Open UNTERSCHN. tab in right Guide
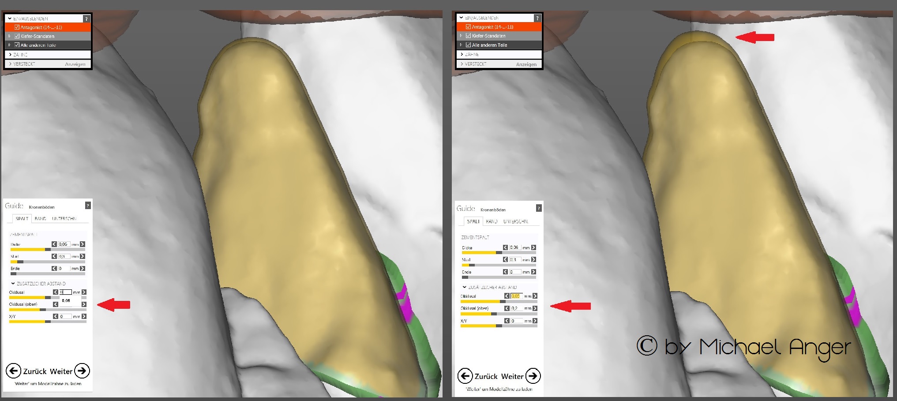Viewport: 897px width, 401px height. 515,221
